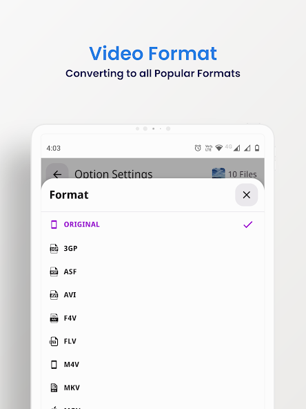Choose MKV from the list
Viewport: 306px width, 409px height.
[72, 388]
